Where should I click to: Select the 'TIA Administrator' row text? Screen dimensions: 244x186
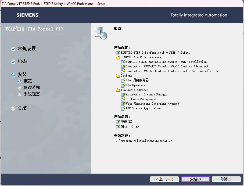[134, 90]
